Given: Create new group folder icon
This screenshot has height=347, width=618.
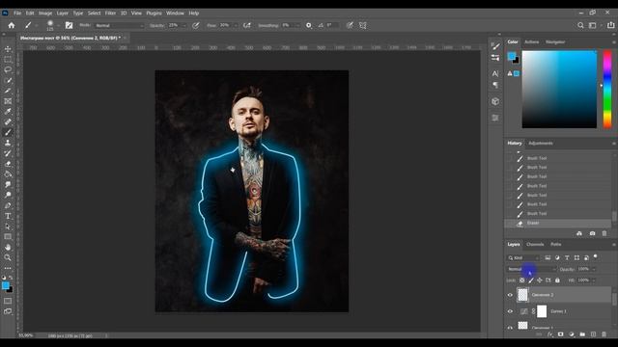Looking at the screenshot, I should tap(582, 334).
